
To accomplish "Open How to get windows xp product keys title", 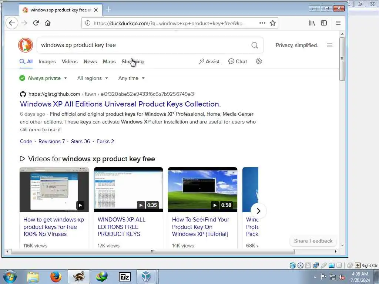I will coord(54,227).
